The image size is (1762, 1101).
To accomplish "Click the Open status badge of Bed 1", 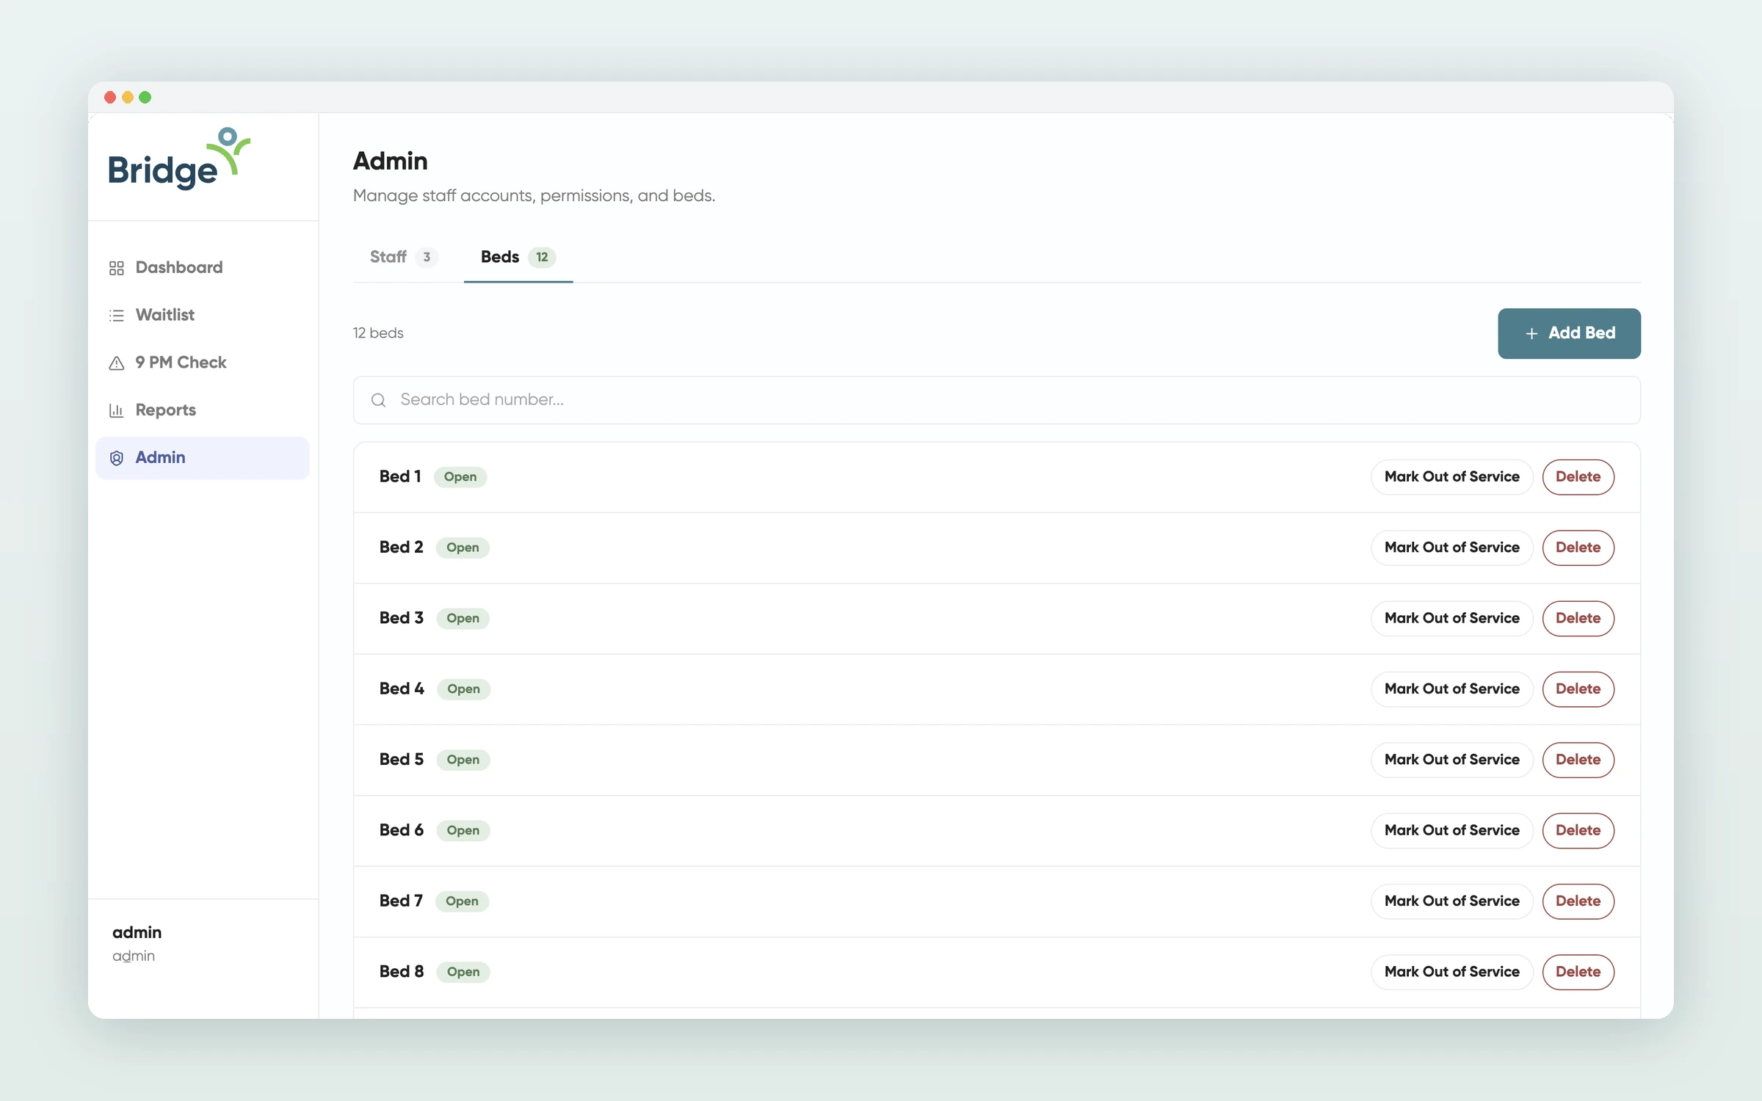I will point(460,477).
